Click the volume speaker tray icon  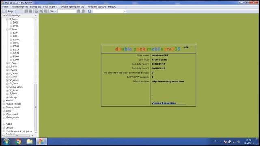(x=238, y=142)
